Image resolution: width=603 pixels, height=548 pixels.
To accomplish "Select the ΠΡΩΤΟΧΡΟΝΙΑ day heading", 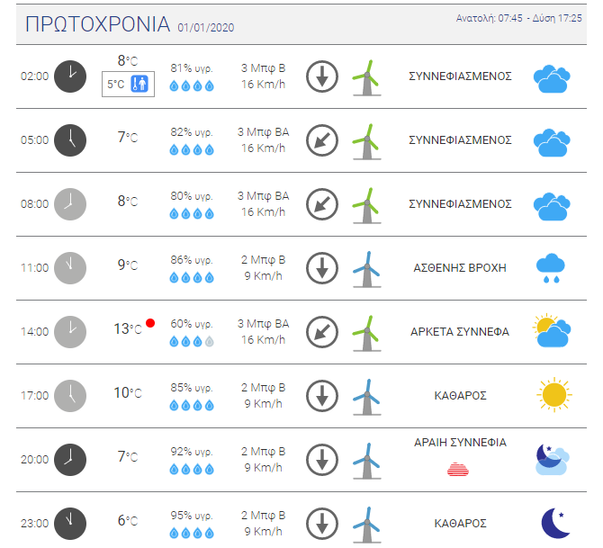I will point(98,23).
